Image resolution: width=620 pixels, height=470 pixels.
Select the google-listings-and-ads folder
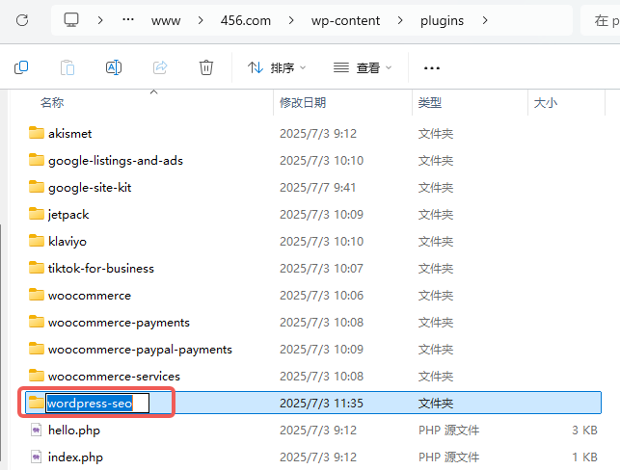116,161
